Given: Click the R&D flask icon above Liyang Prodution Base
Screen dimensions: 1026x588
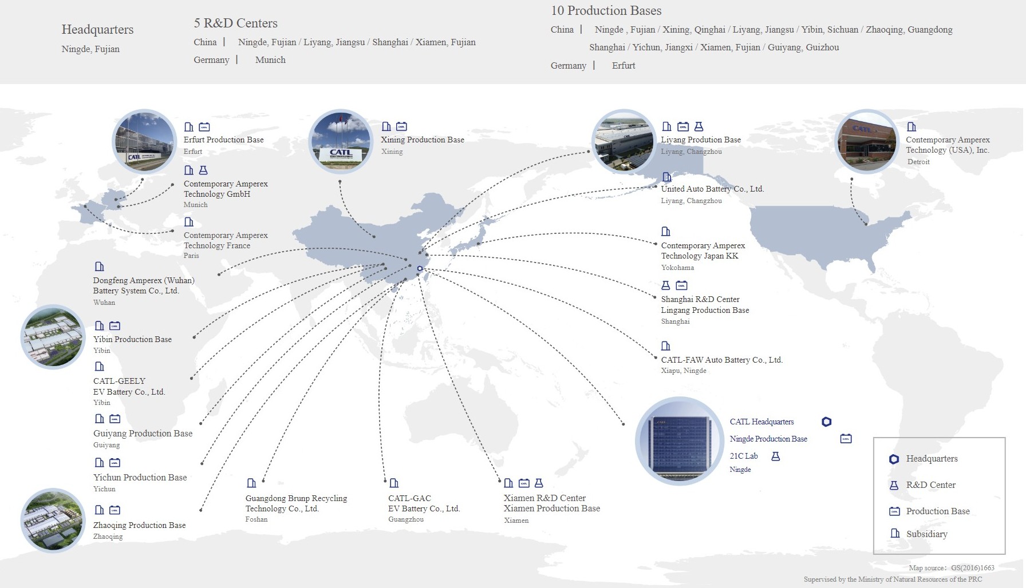Looking at the screenshot, I should tap(699, 126).
